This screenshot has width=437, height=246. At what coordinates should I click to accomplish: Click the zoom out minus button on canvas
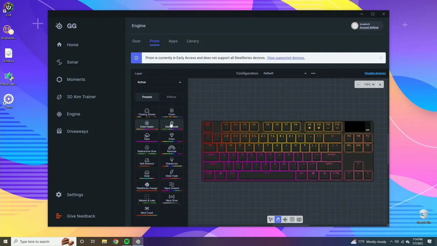358,84
